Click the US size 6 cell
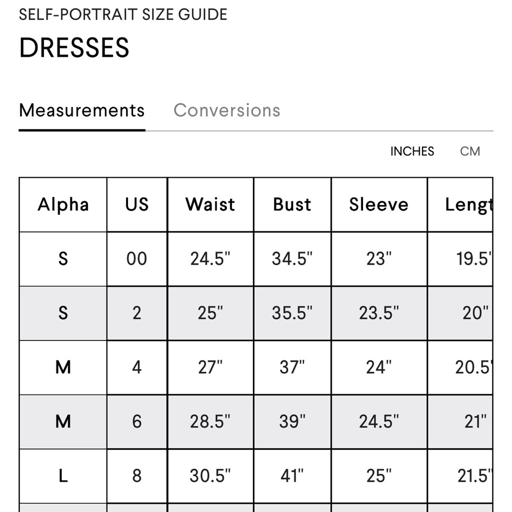512x512 pixels. tap(137, 421)
